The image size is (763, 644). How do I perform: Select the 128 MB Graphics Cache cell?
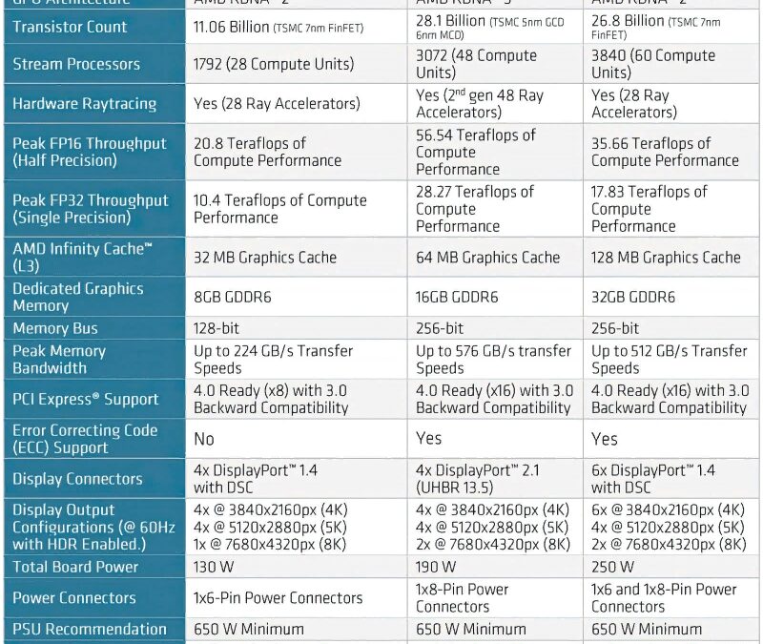click(x=666, y=257)
